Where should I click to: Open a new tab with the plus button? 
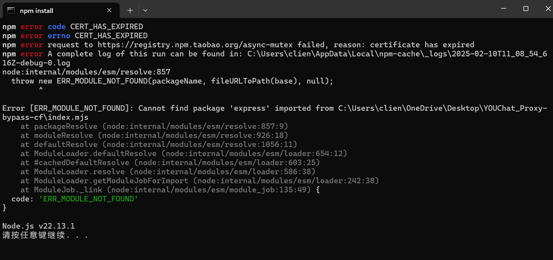[130, 10]
